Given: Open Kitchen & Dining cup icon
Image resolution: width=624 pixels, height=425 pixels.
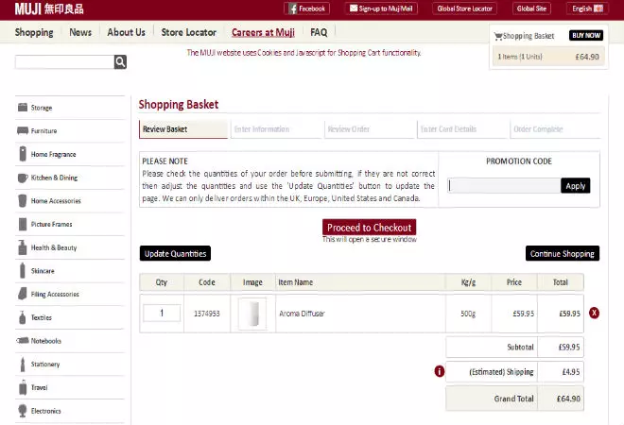Looking at the screenshot, I should (x=23, y=178).
